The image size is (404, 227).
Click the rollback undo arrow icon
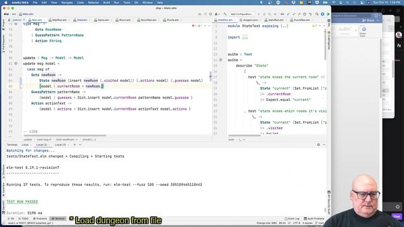tap(310, 14)
